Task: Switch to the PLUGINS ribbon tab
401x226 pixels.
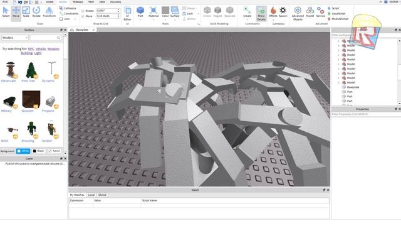Action: [115, 2]
